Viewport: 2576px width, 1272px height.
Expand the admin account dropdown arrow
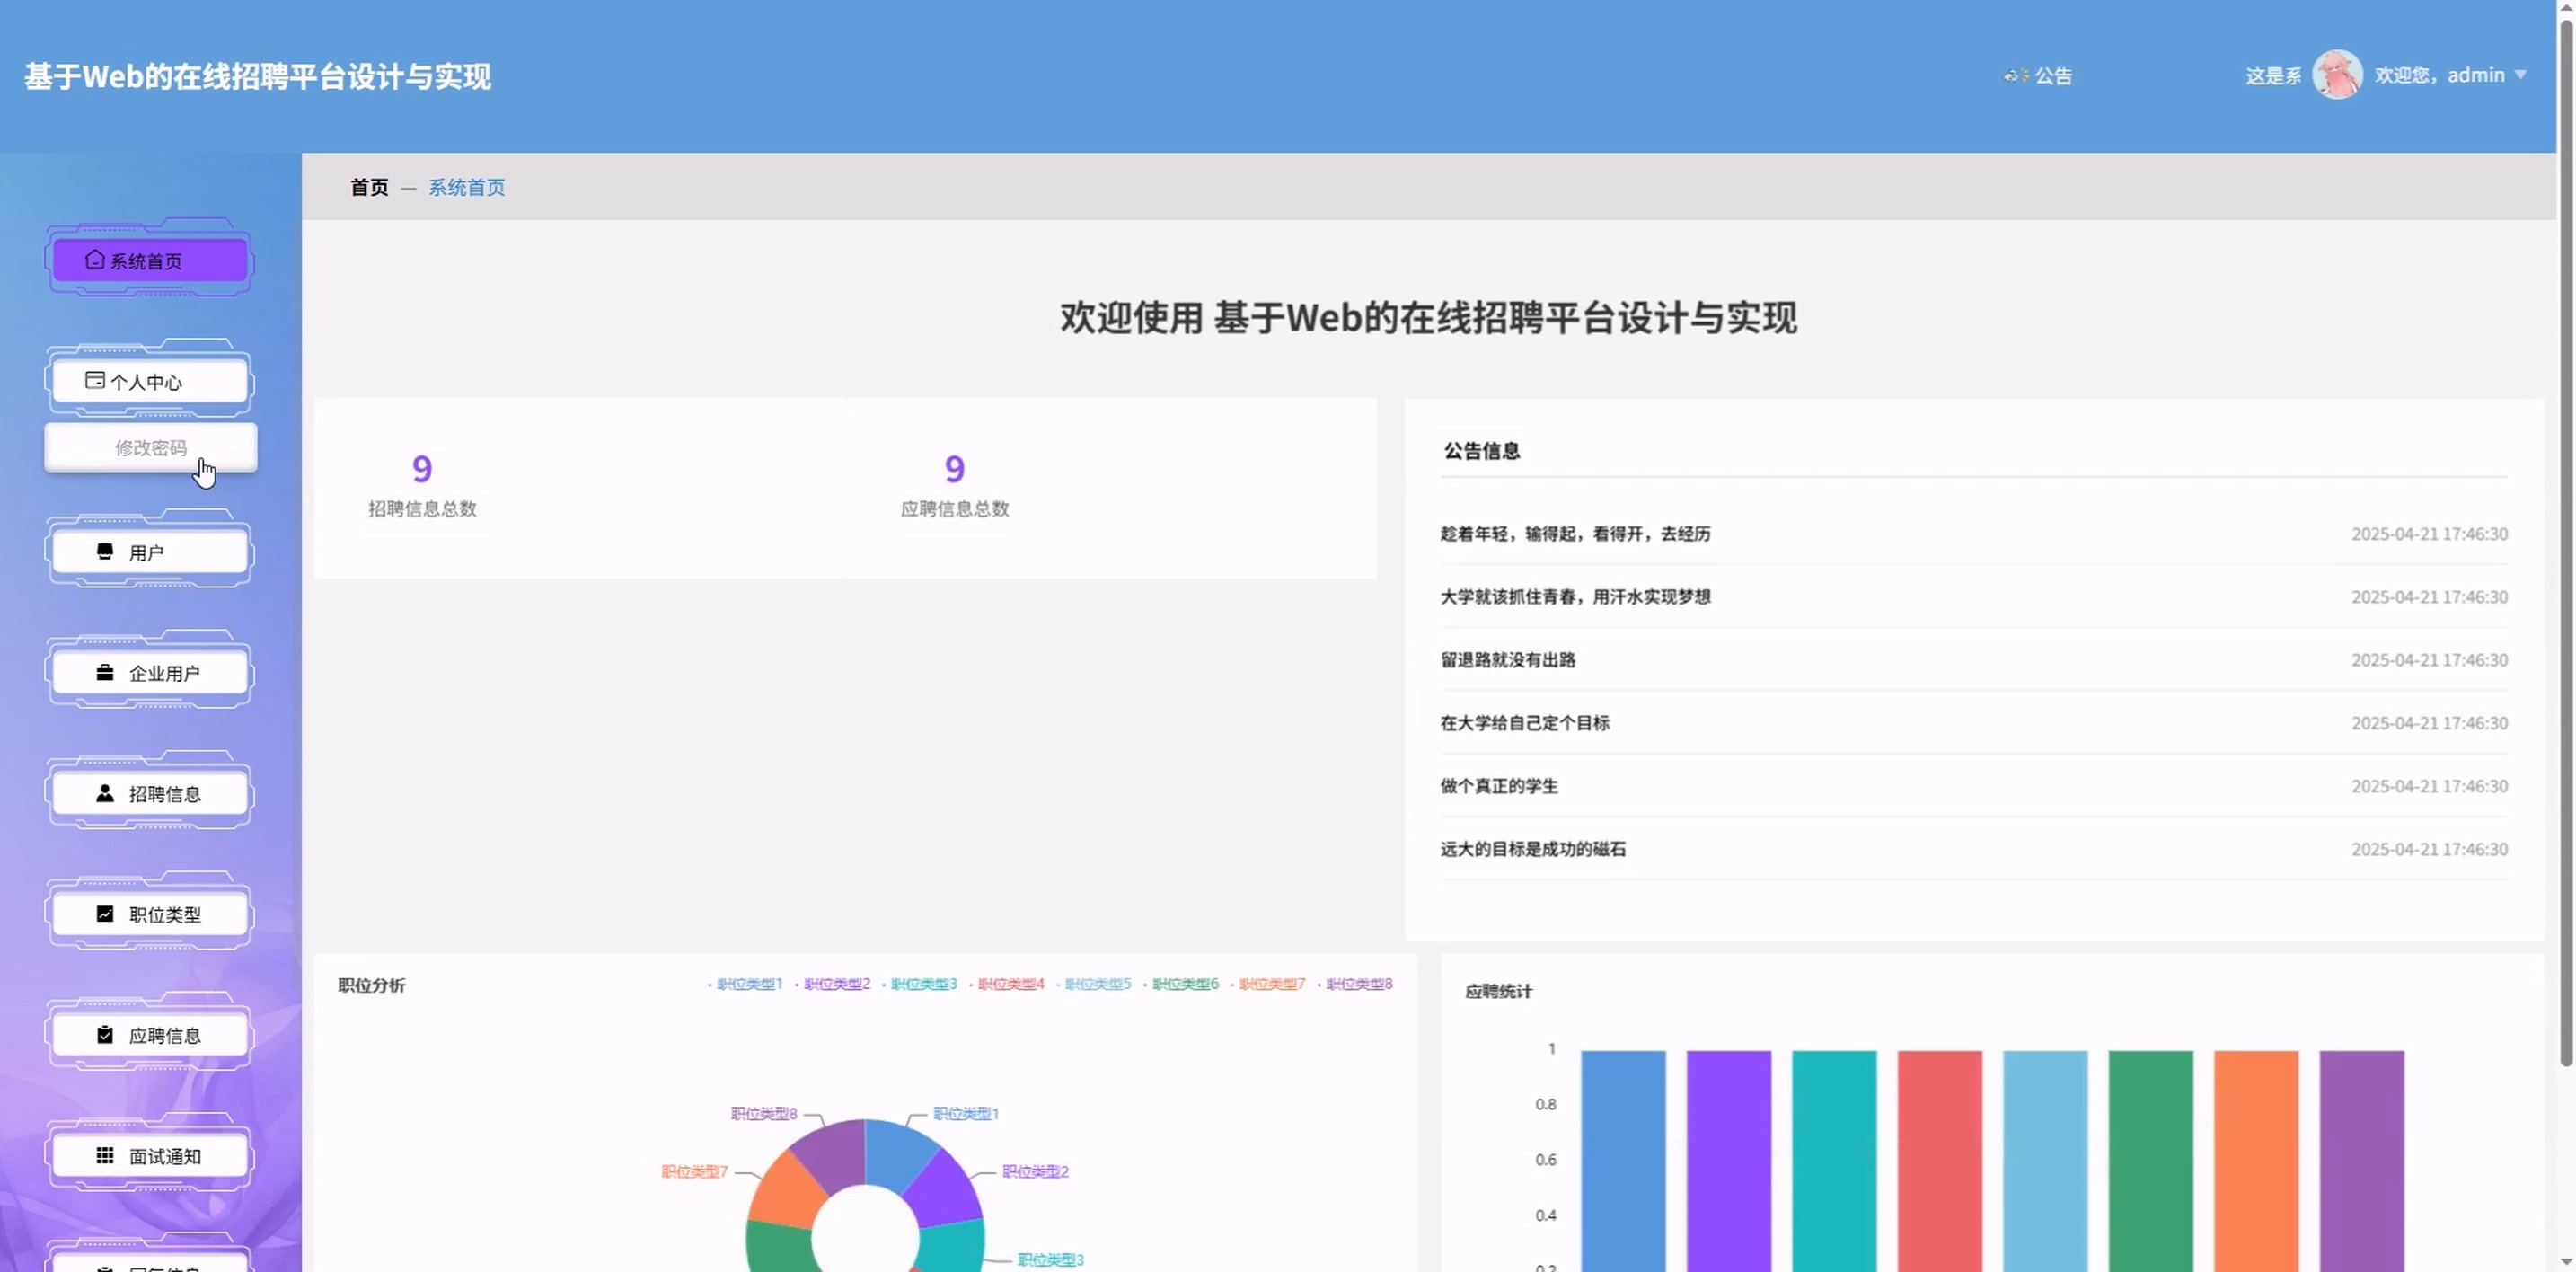pyautogui.click(x=2520, y=75)
